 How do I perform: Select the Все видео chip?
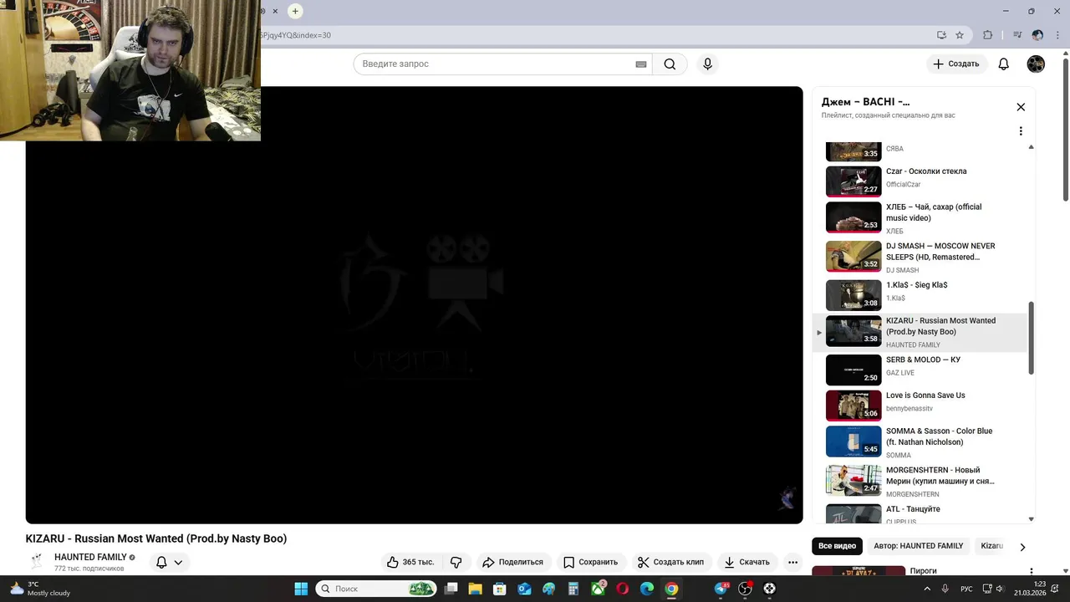click(x=837, y=546)
